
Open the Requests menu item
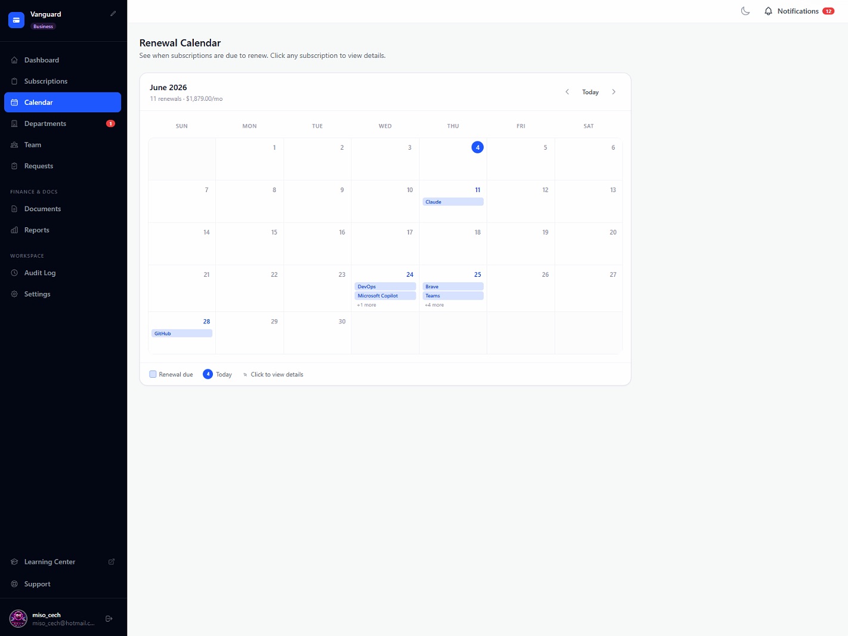pyautogui.click(x=63, y=166)
